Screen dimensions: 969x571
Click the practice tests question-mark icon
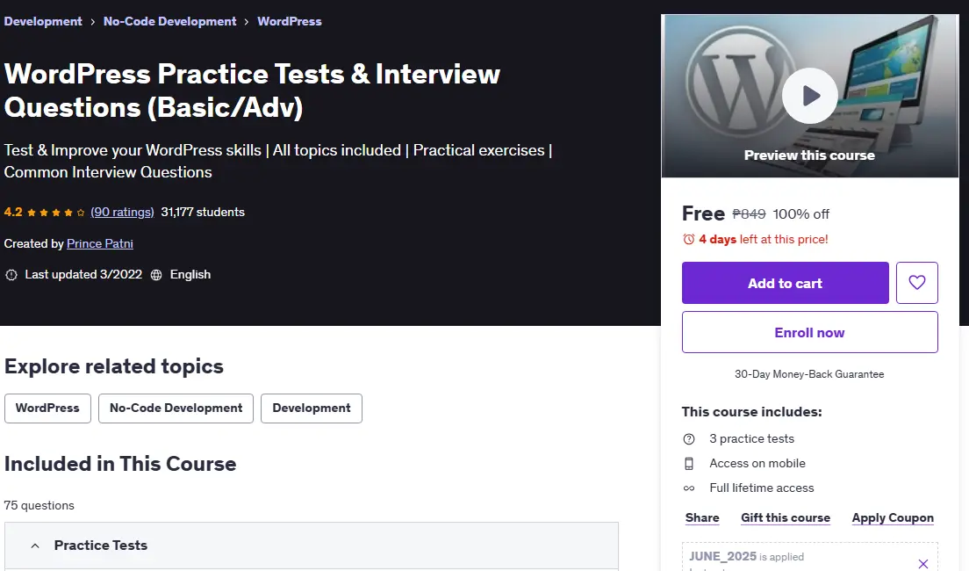pyautogui.click(x=689, y=438)
